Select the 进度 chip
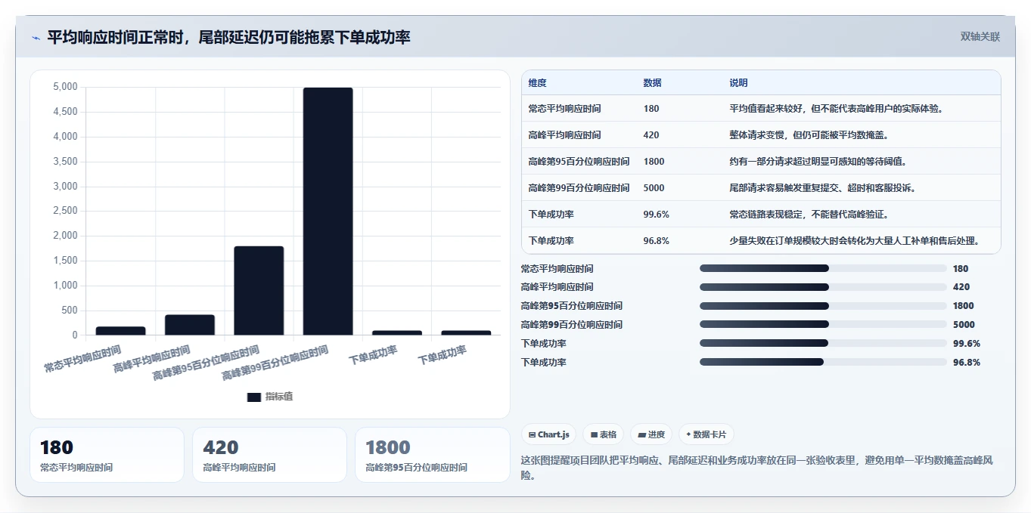Image resolution: width=1031 pixels, height=513 pixels. (x=651, y=434)
